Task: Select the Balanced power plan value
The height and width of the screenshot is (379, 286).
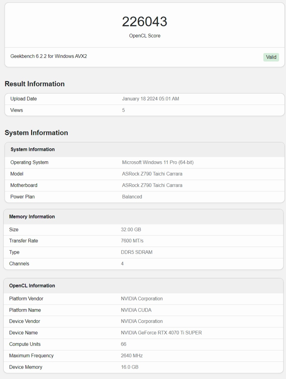Action: coord(132,197)
